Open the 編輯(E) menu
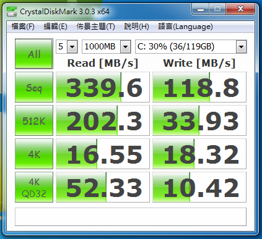Image resolution: width=262 pixels, height=239 pixels. click(55, 27)
